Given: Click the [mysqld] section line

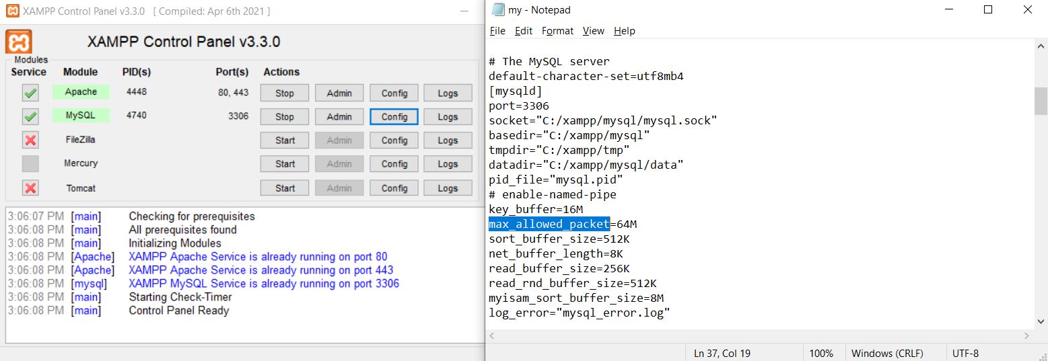Looking at the screenshot, I should pos(516,91).
